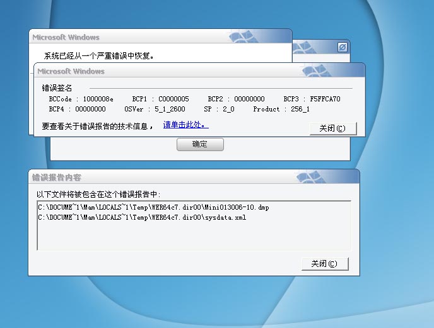Click the BCP2 value 00000000
Image resolution: width=434 pixels, height=328 pixels.
(x=249, y=99)
